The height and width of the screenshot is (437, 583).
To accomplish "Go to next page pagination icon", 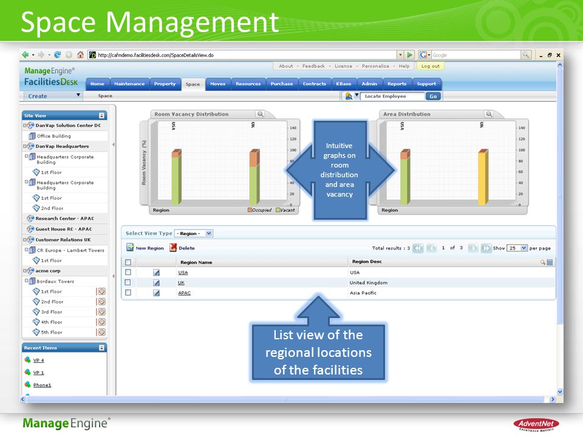I will [473, 248].
